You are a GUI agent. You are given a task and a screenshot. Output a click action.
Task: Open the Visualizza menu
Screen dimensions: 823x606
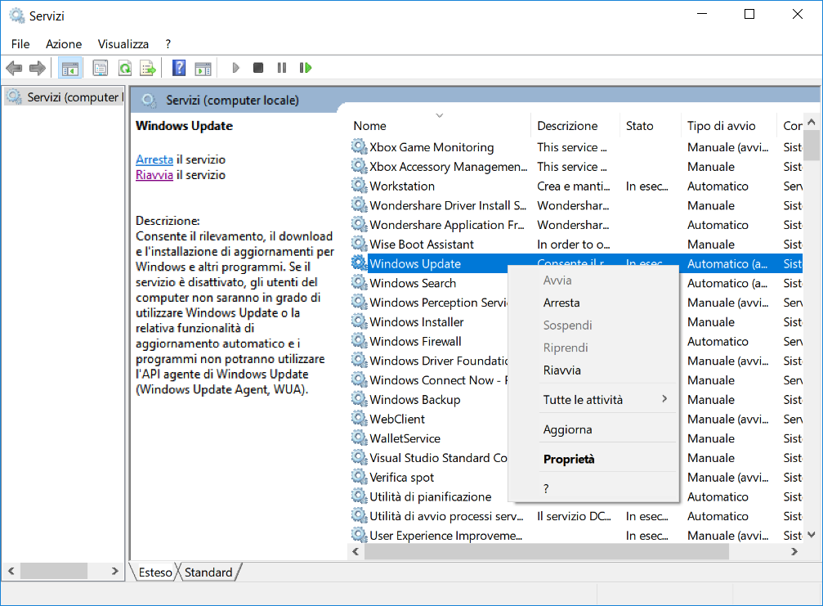(123, 44)
